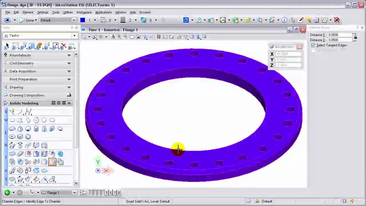Toggle view 5 in the view groups bar
This screenshot has width=366, height=206.
pos(107,193)
